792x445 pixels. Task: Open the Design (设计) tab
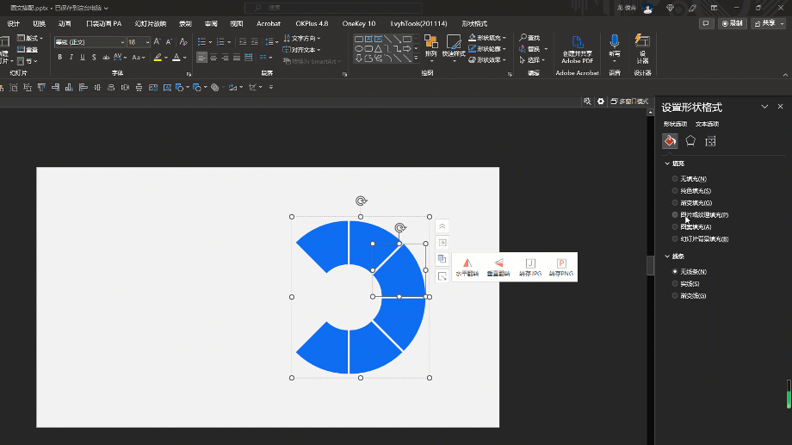point(14,24)
